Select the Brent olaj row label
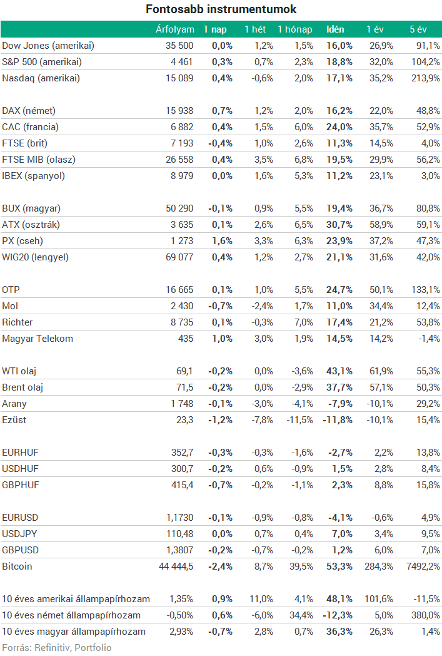 tap(23, 387)
